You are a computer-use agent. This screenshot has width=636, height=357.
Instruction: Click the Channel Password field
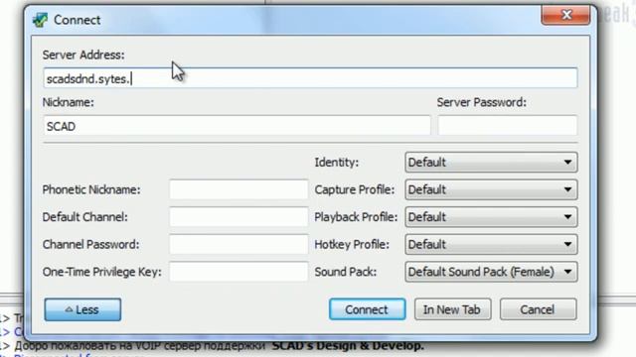coord(238,245)
